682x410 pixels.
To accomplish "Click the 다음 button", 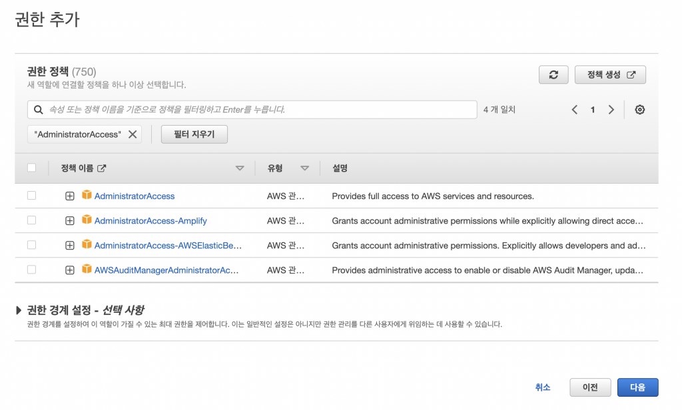I will pos(637,387).
